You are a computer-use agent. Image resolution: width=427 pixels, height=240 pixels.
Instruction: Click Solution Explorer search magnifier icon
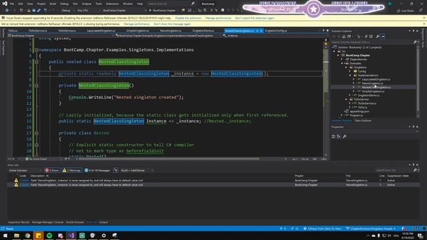click(415, 42)
